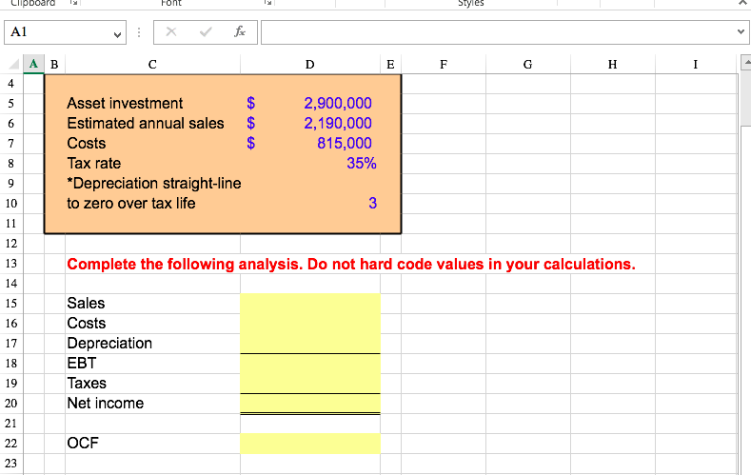
Task: Select the yellow Depreciation input cell
Action: pos(310,344)
